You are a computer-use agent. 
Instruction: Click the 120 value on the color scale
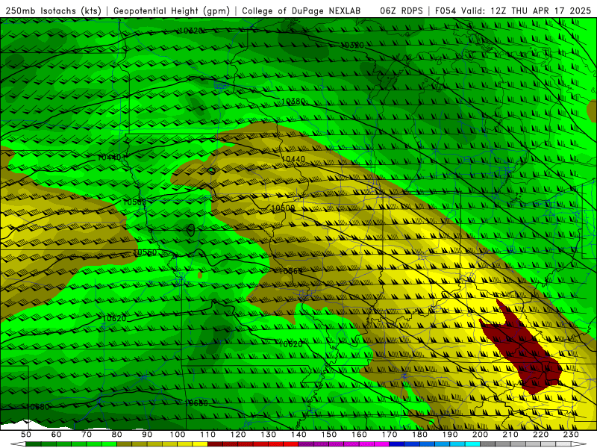(x=238, y=435)
